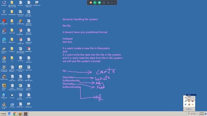Select the trainers.doc desktop file
Image resolution: width=207 pixels, height=116 pixels.
click(28, 68)
